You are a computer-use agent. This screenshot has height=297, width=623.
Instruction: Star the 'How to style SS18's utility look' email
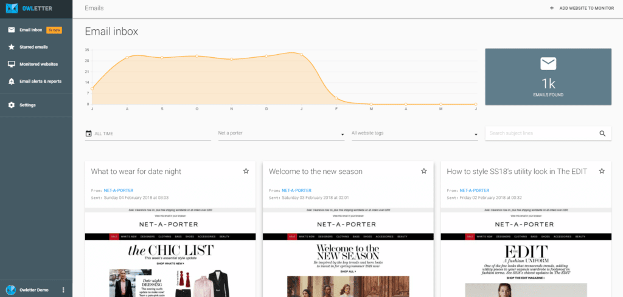coord(601,172)
